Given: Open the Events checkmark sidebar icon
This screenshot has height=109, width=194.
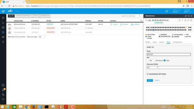Looking at the screenshot, I should pos(3,85).
